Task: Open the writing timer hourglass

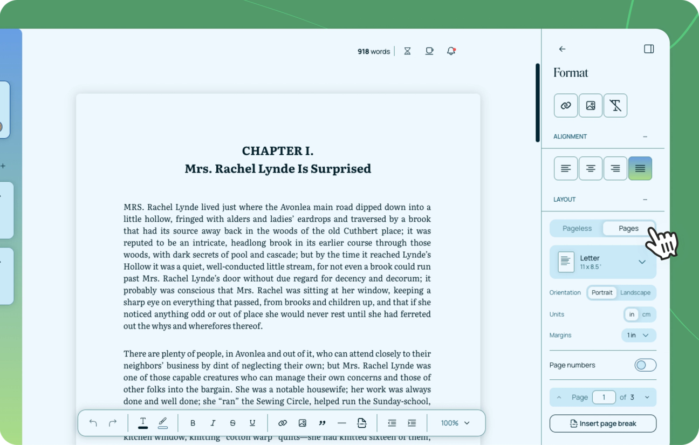Action: click(408, 51)
